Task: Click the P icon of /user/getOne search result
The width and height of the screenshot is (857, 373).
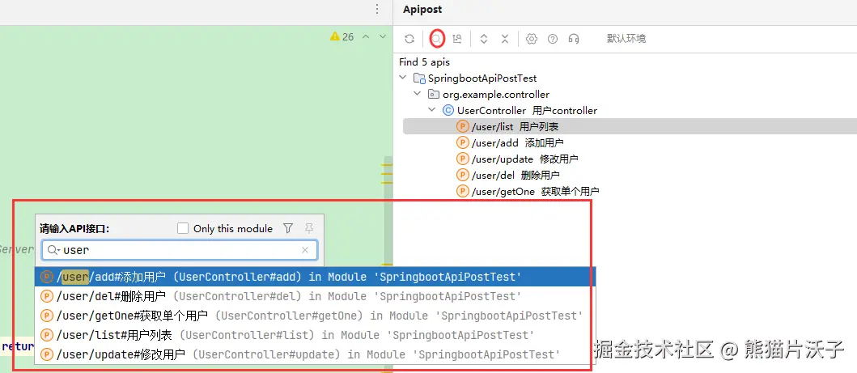Action: (47, 316)
